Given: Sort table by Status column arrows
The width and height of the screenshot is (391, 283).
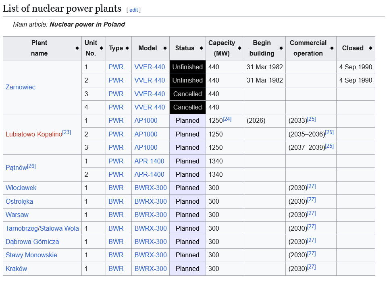Looking at the screenshot, I should 201,48.
